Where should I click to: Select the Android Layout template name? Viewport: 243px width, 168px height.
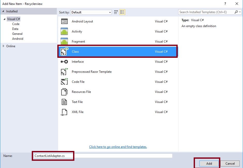click(82, 21)
